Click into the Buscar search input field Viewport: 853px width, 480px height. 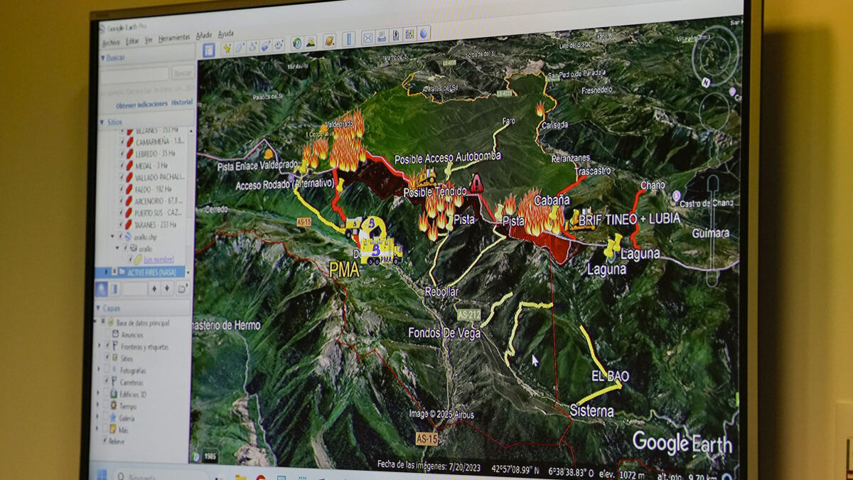(x=134, y=74)
